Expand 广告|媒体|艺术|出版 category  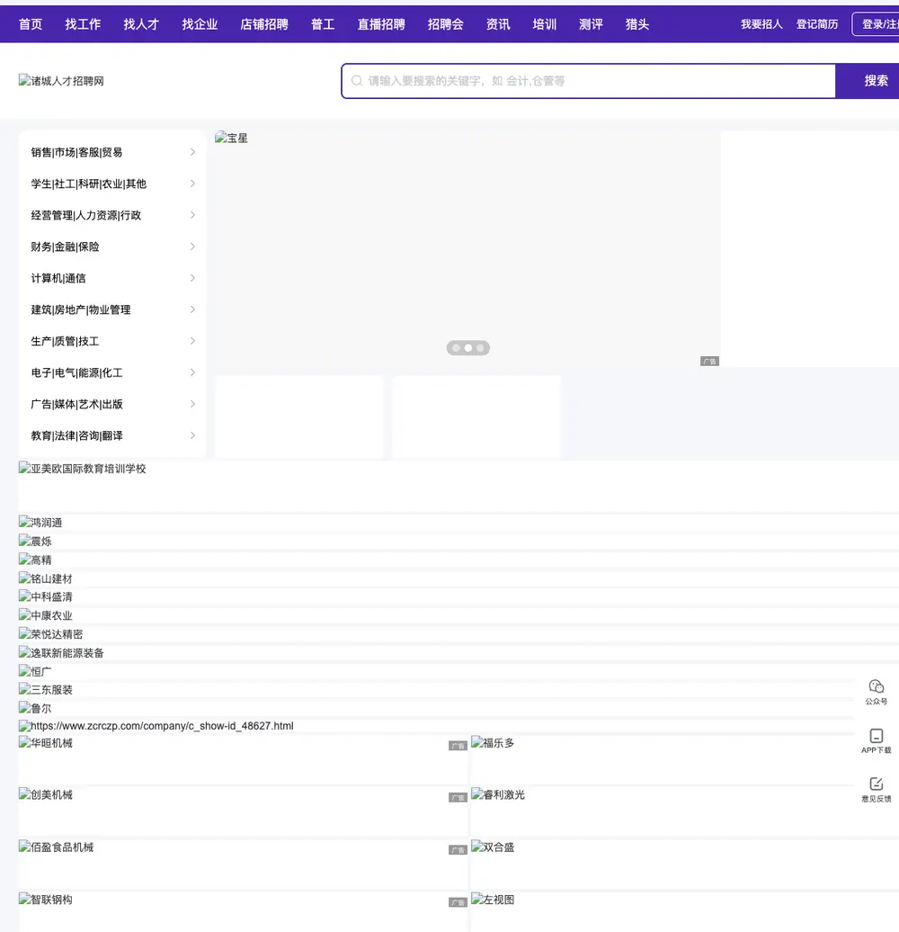click(x=112, y=404)
